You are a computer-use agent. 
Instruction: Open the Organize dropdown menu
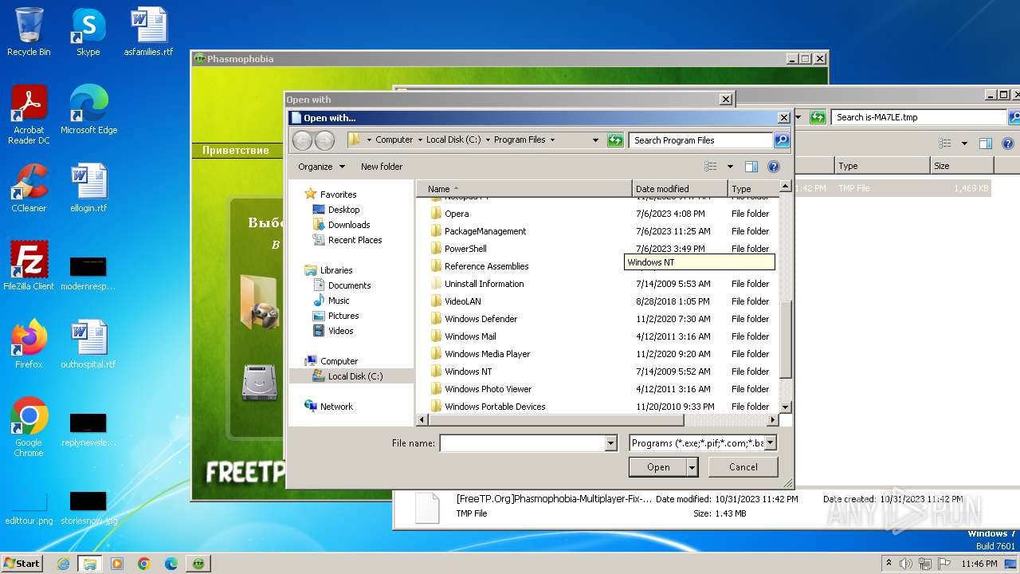pos(321,167)
